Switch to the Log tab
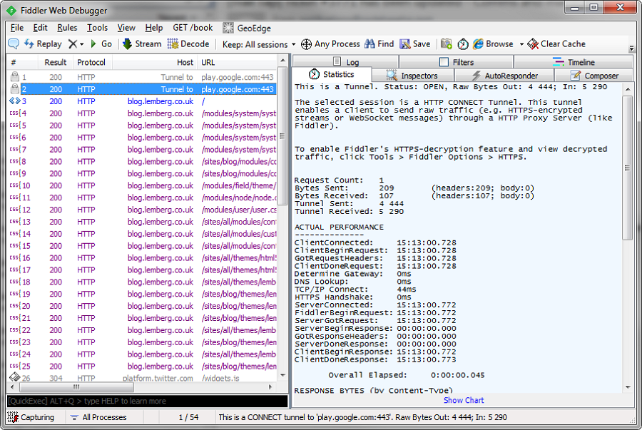 coord(345,62)
